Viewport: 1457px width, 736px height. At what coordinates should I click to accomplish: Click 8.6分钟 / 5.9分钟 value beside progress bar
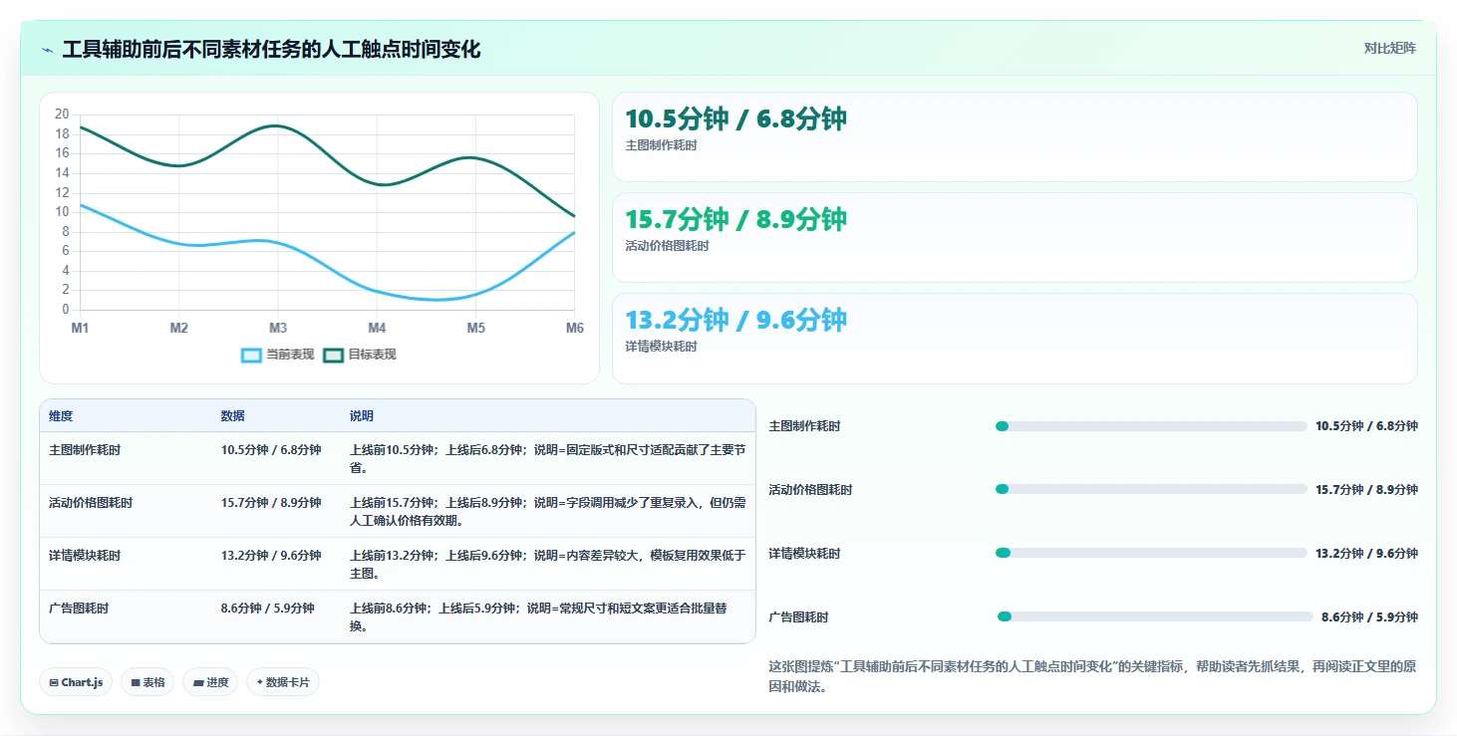coord(1369,617)
